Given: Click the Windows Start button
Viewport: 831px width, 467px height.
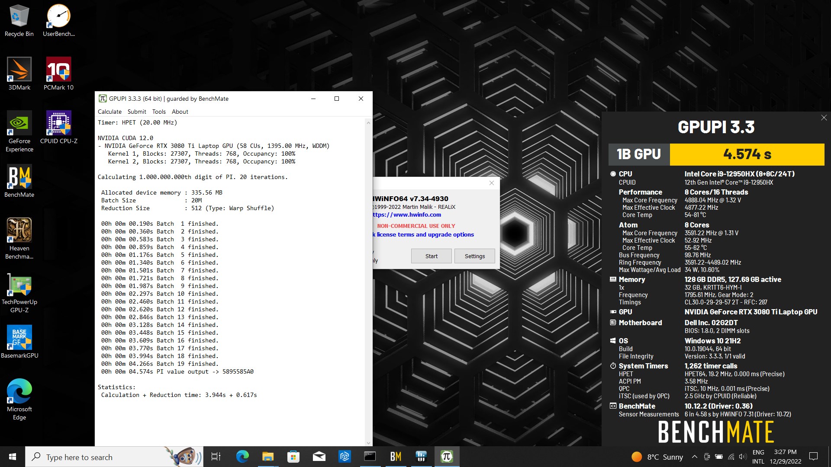Looking at the screenshot, I should 13,457.
